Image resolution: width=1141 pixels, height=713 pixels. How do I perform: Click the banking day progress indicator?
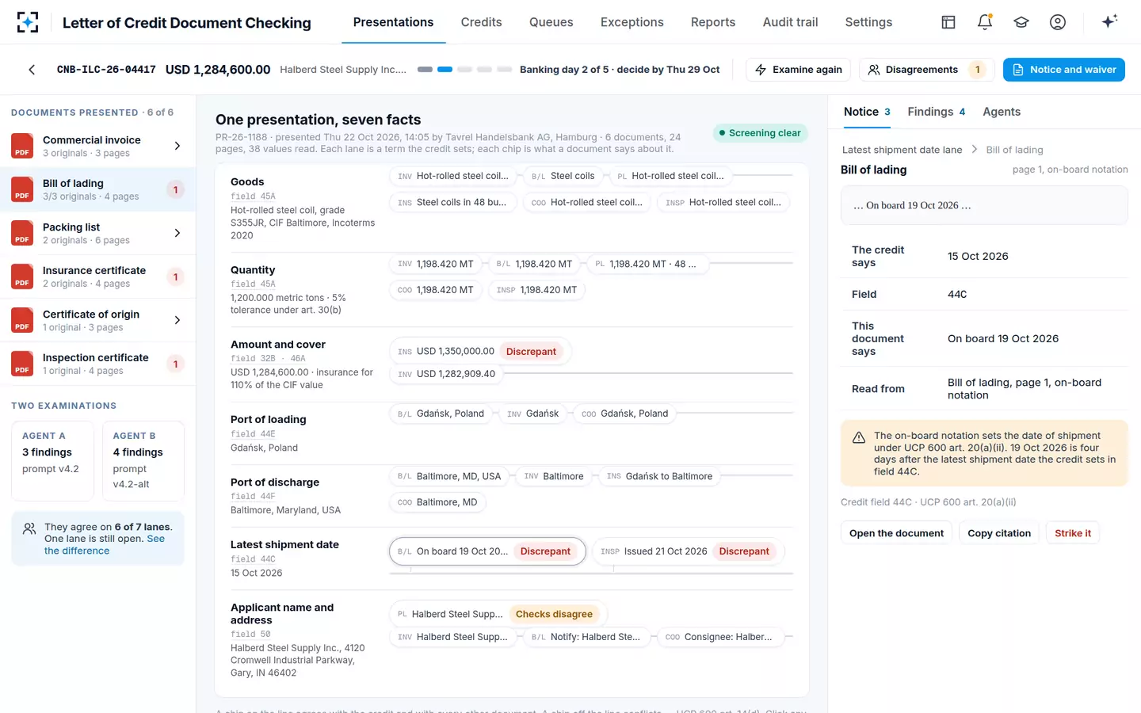tap(464, 70)
